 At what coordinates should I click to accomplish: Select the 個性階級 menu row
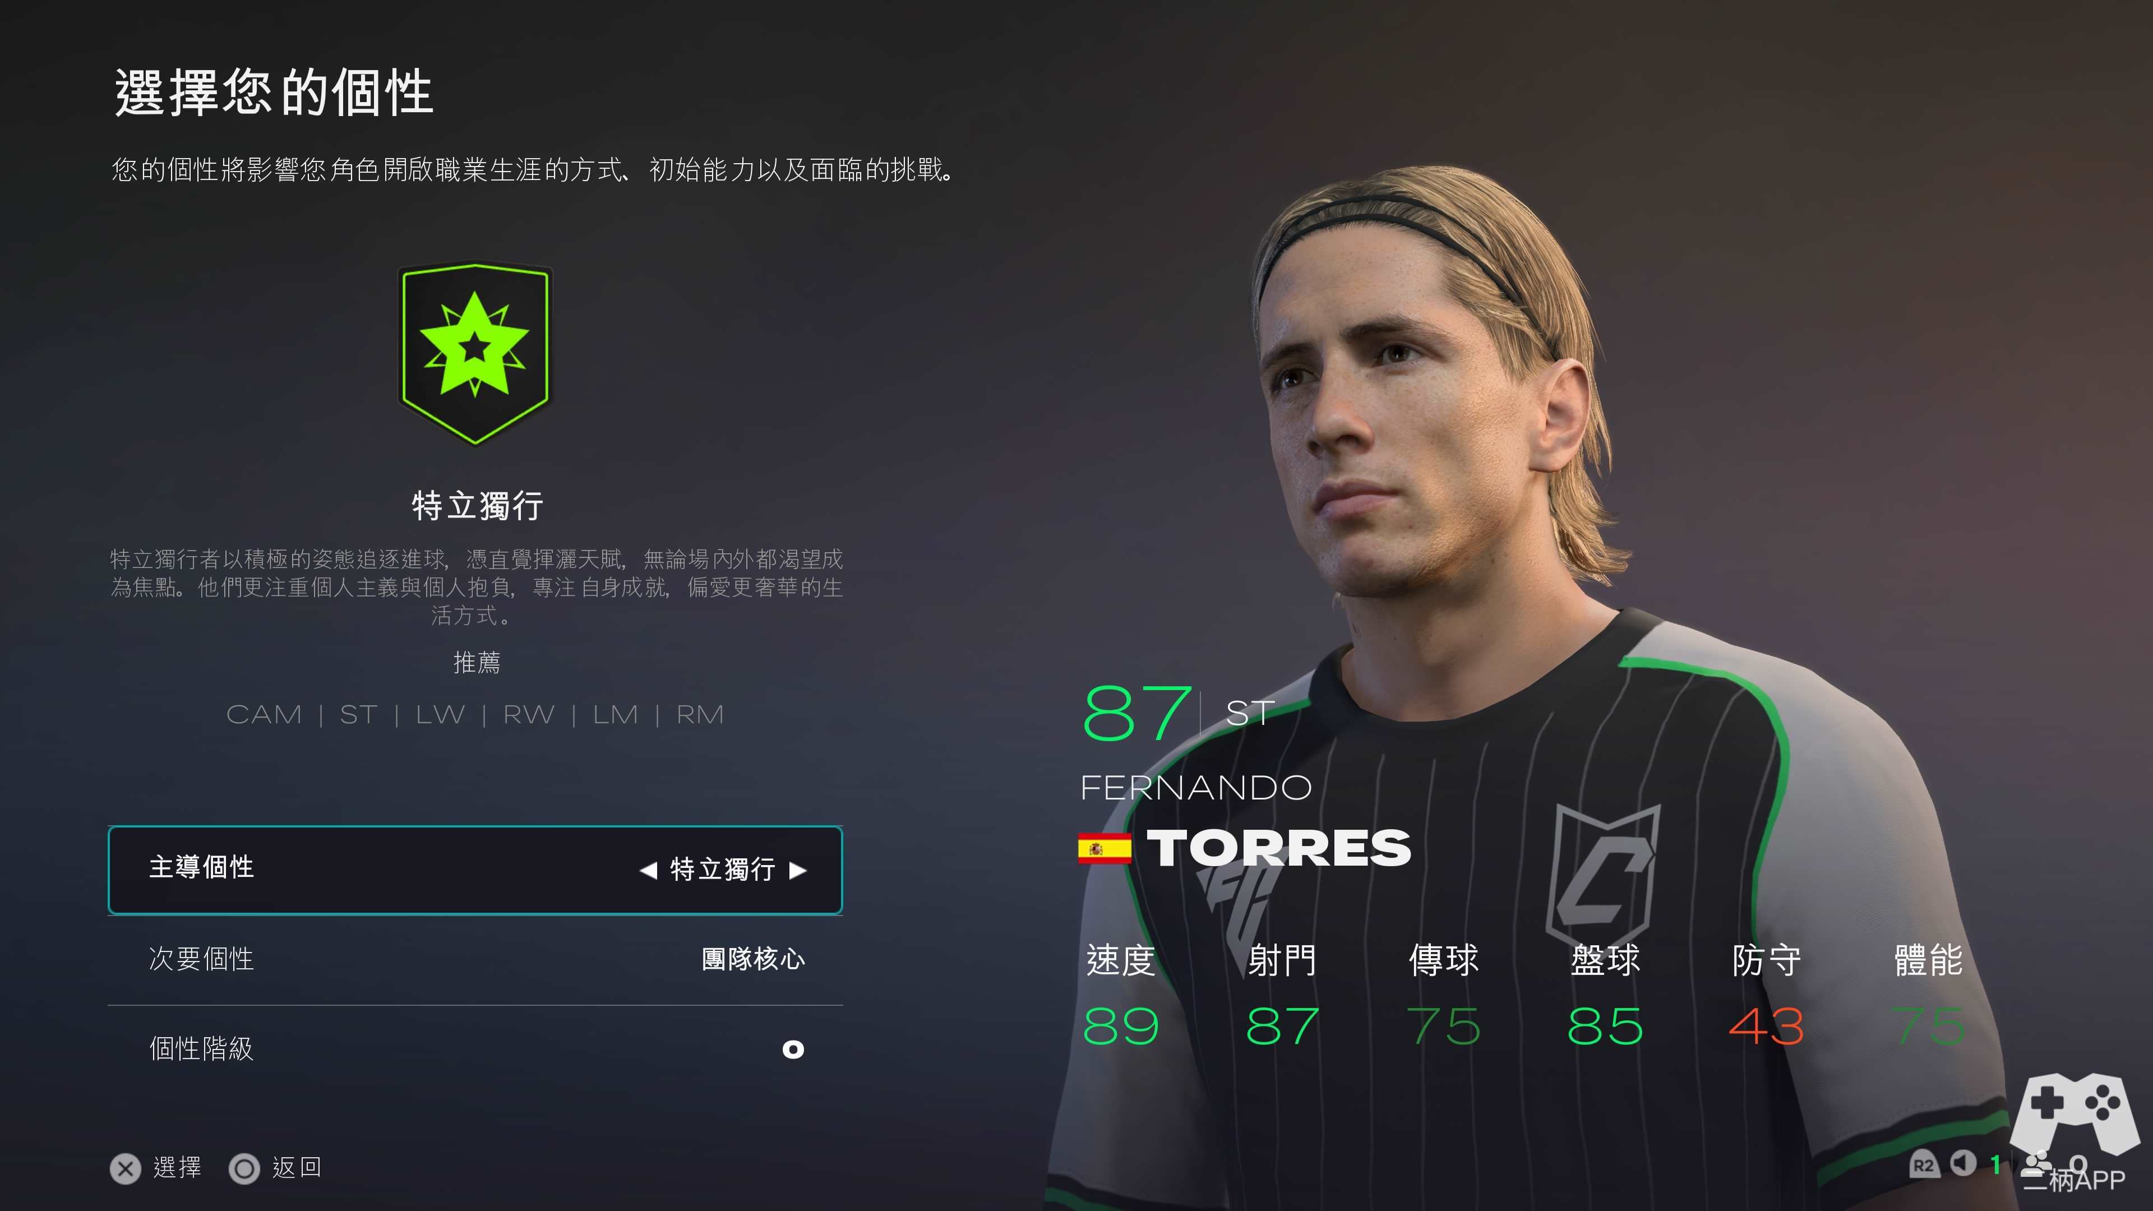click(475, 1050)
